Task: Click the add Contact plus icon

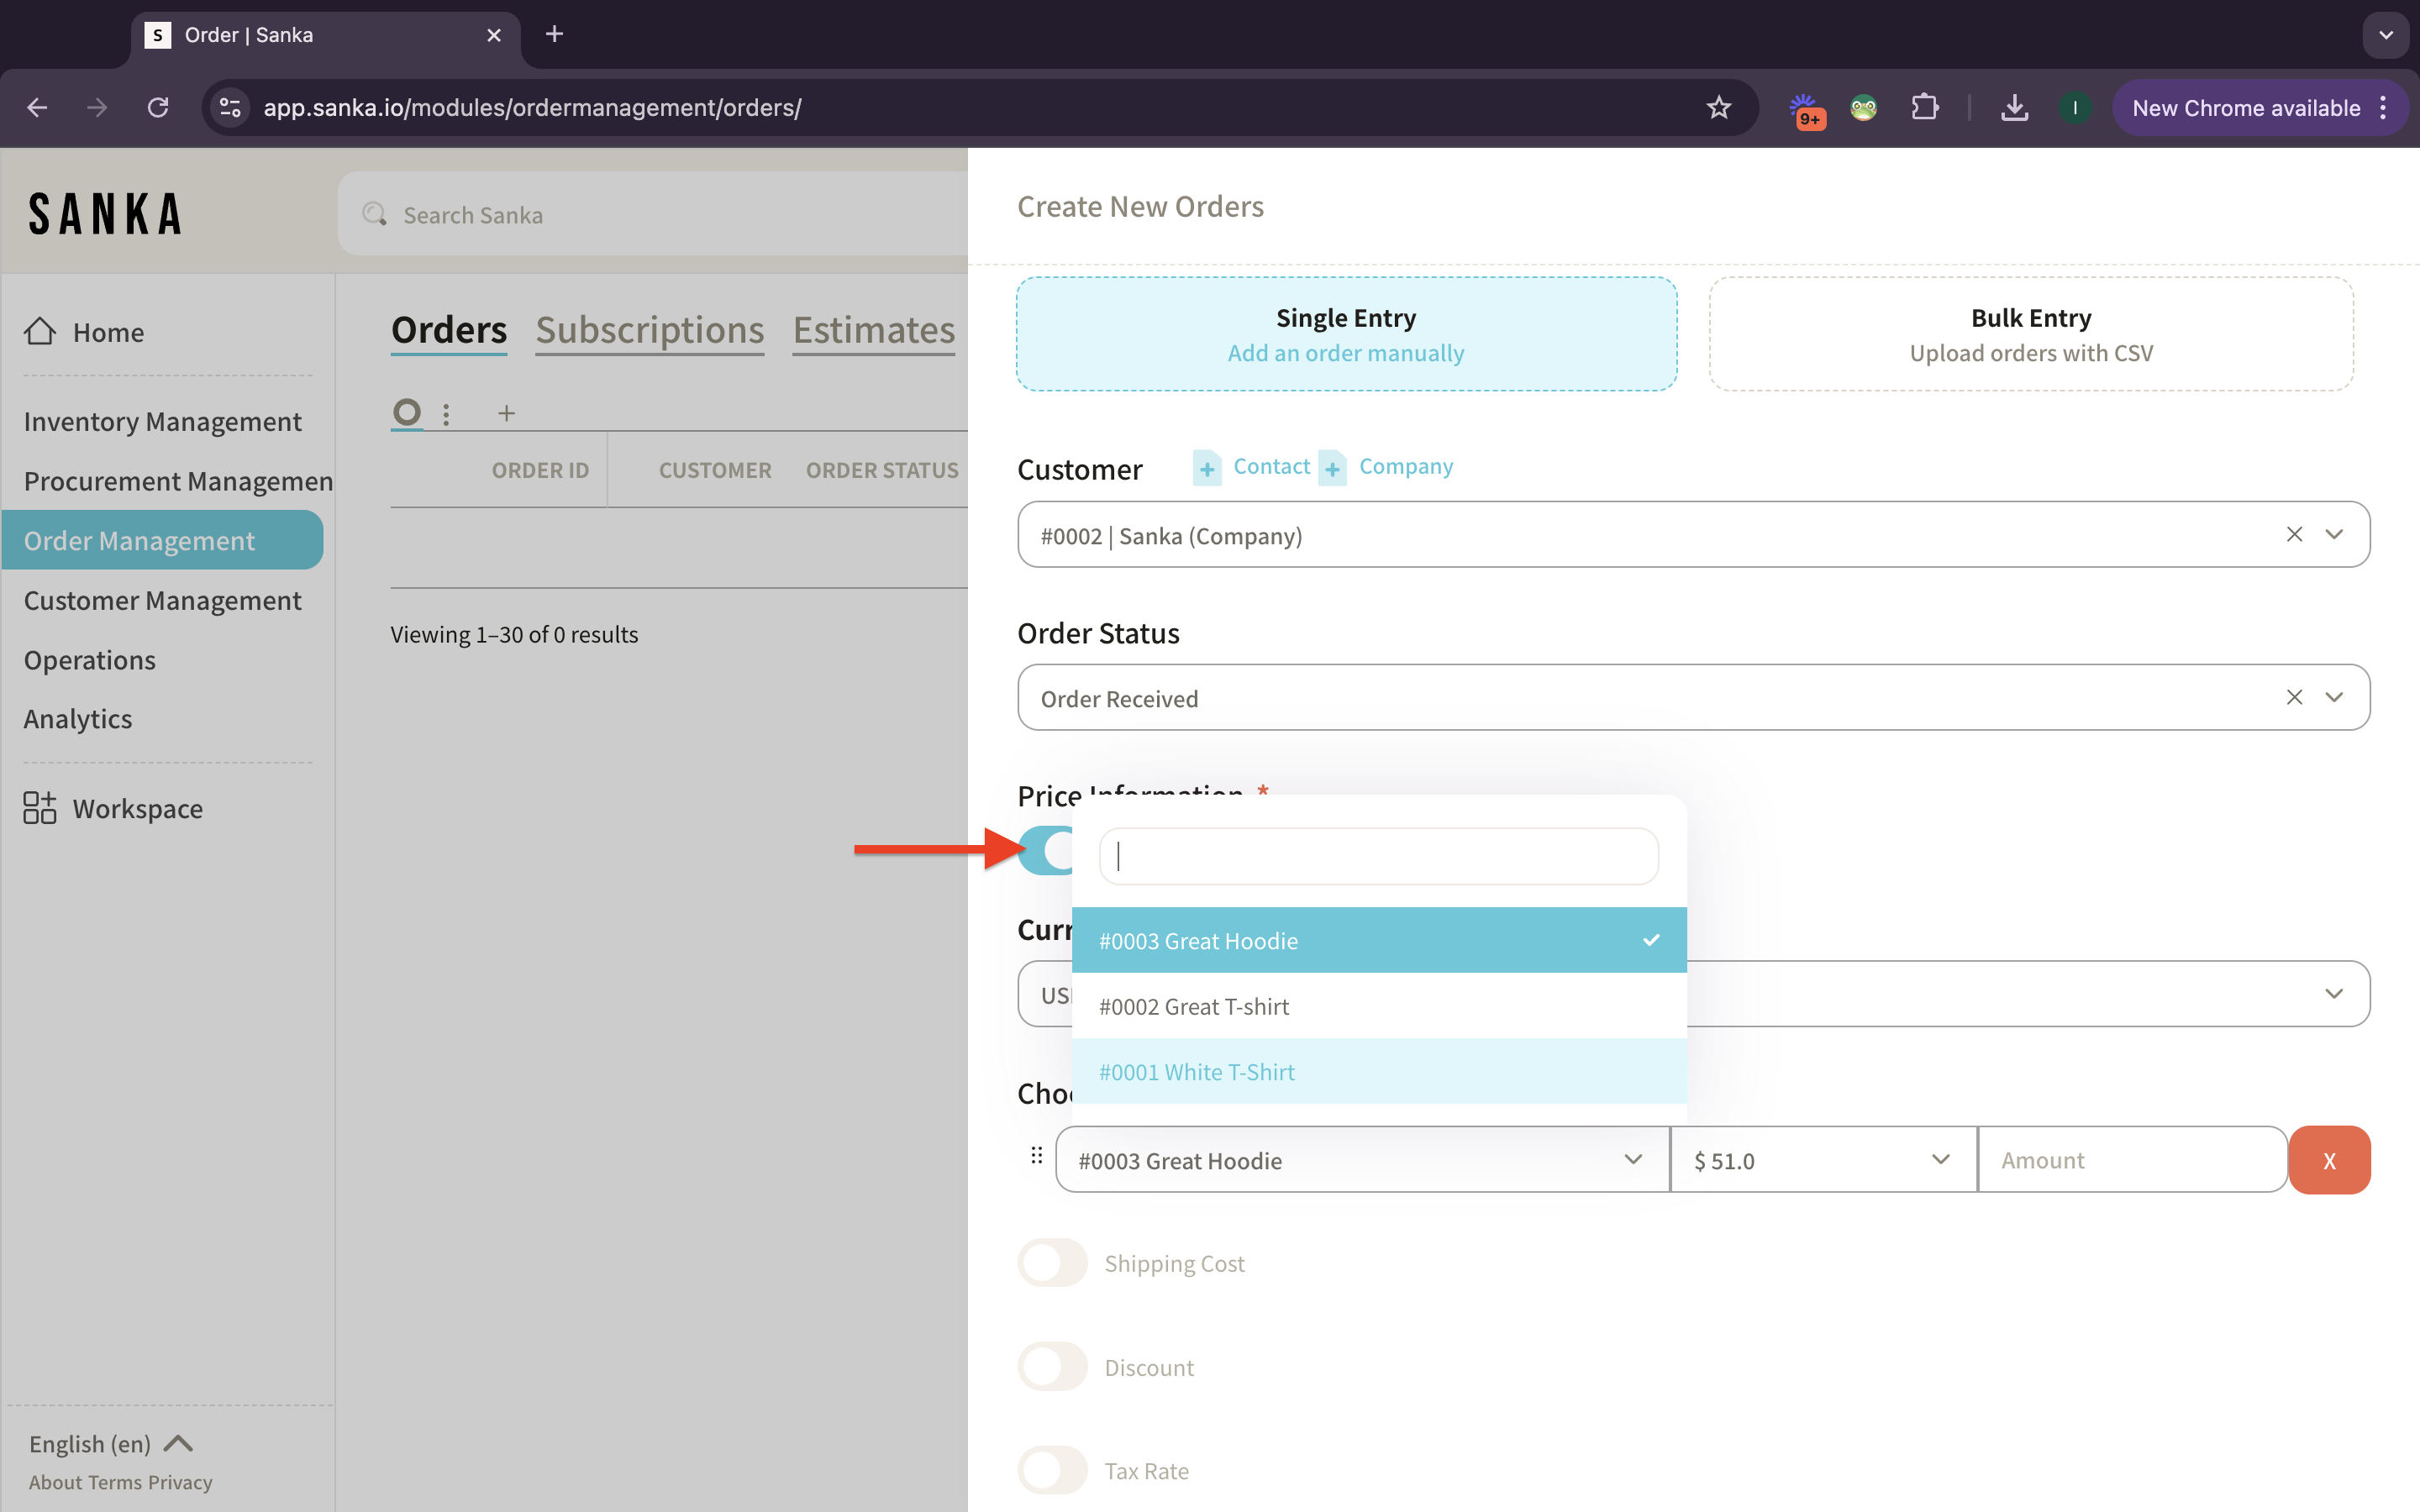Action: 1207,468
